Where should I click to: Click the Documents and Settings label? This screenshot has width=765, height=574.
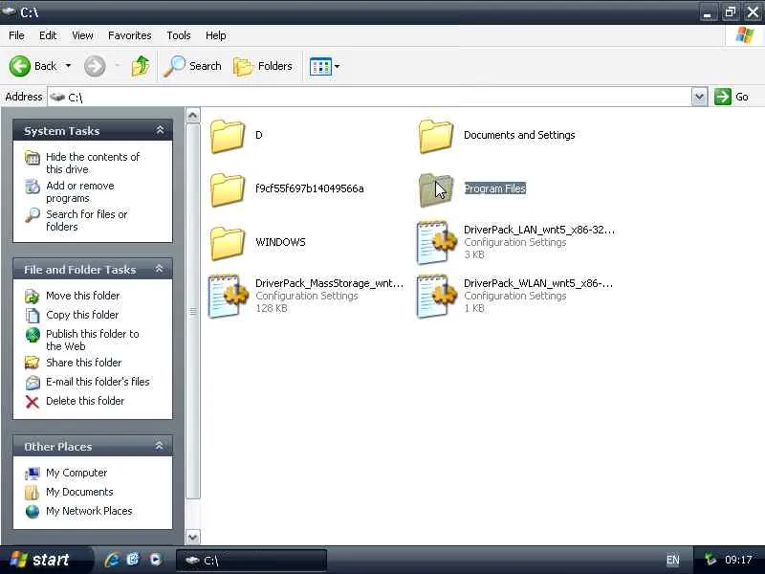tap(519, 135)
